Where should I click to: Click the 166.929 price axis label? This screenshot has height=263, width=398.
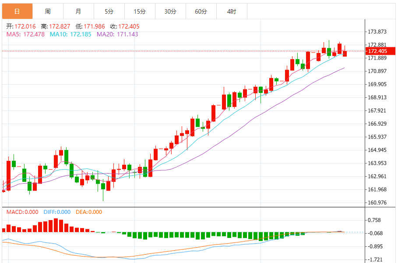pyautogui.click(x=377, y=124)
